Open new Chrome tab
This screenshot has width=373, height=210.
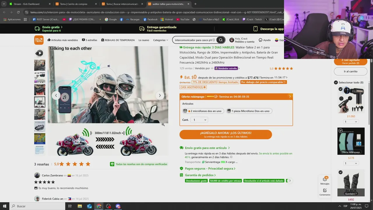tap(195, 4)
